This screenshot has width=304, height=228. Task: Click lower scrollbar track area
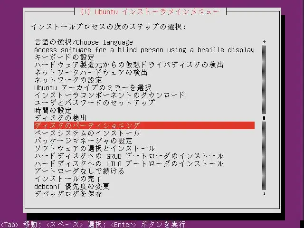(264, 156)
